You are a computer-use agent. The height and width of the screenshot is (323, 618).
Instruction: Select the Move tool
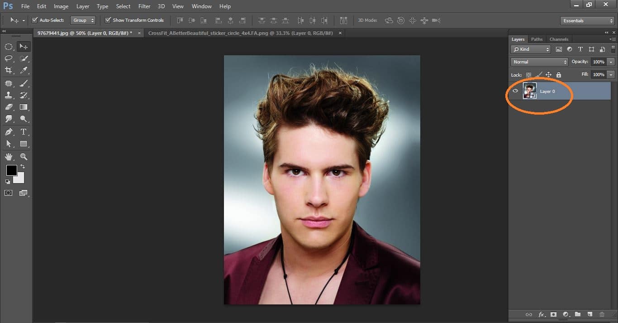(x=24, y=46)
